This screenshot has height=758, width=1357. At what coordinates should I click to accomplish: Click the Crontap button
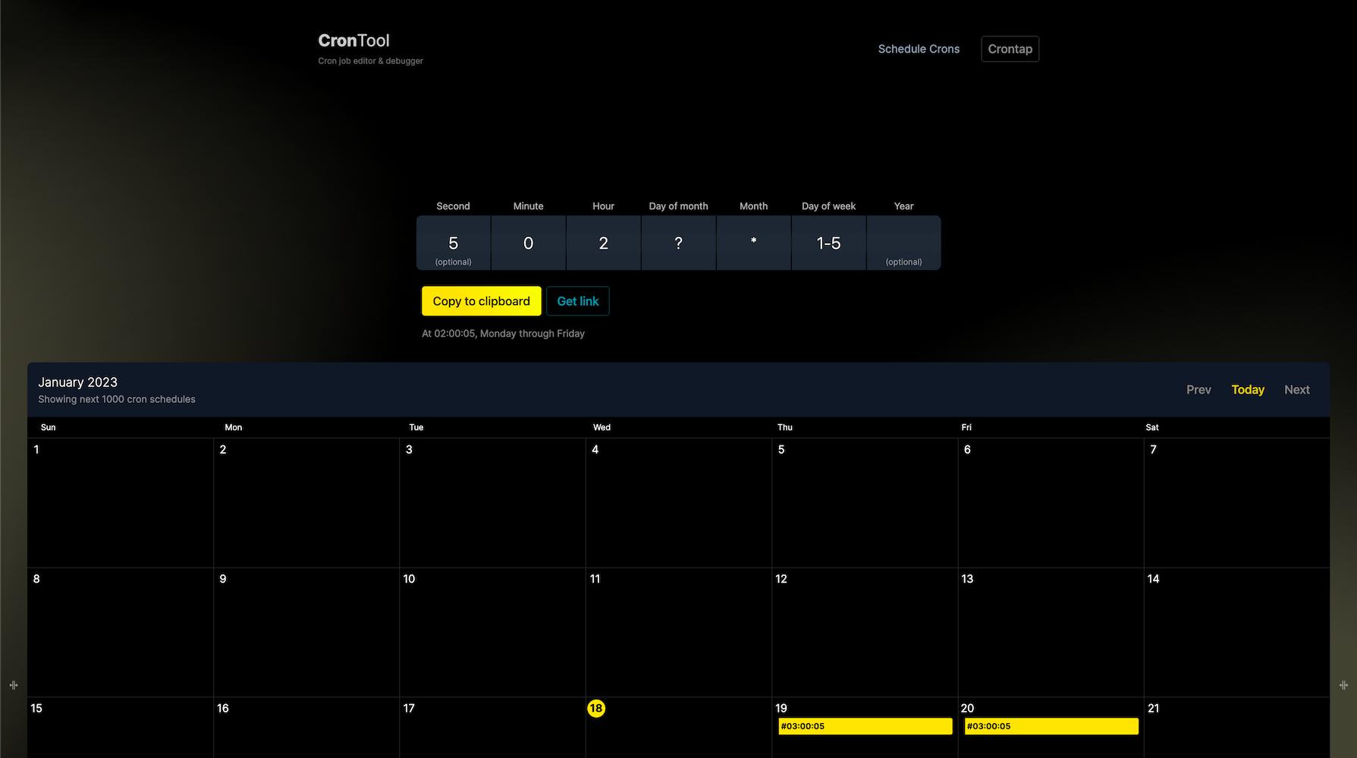[x=1010, y=49]
